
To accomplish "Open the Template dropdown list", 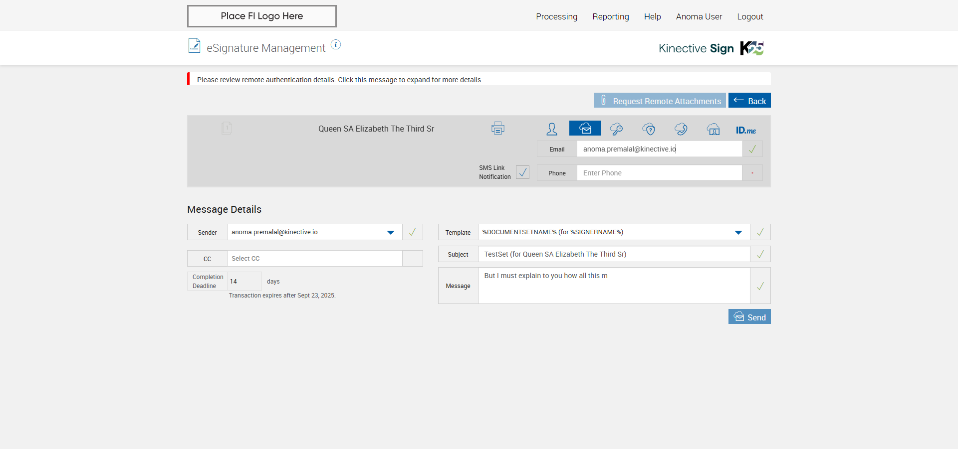I will [738, 232].
